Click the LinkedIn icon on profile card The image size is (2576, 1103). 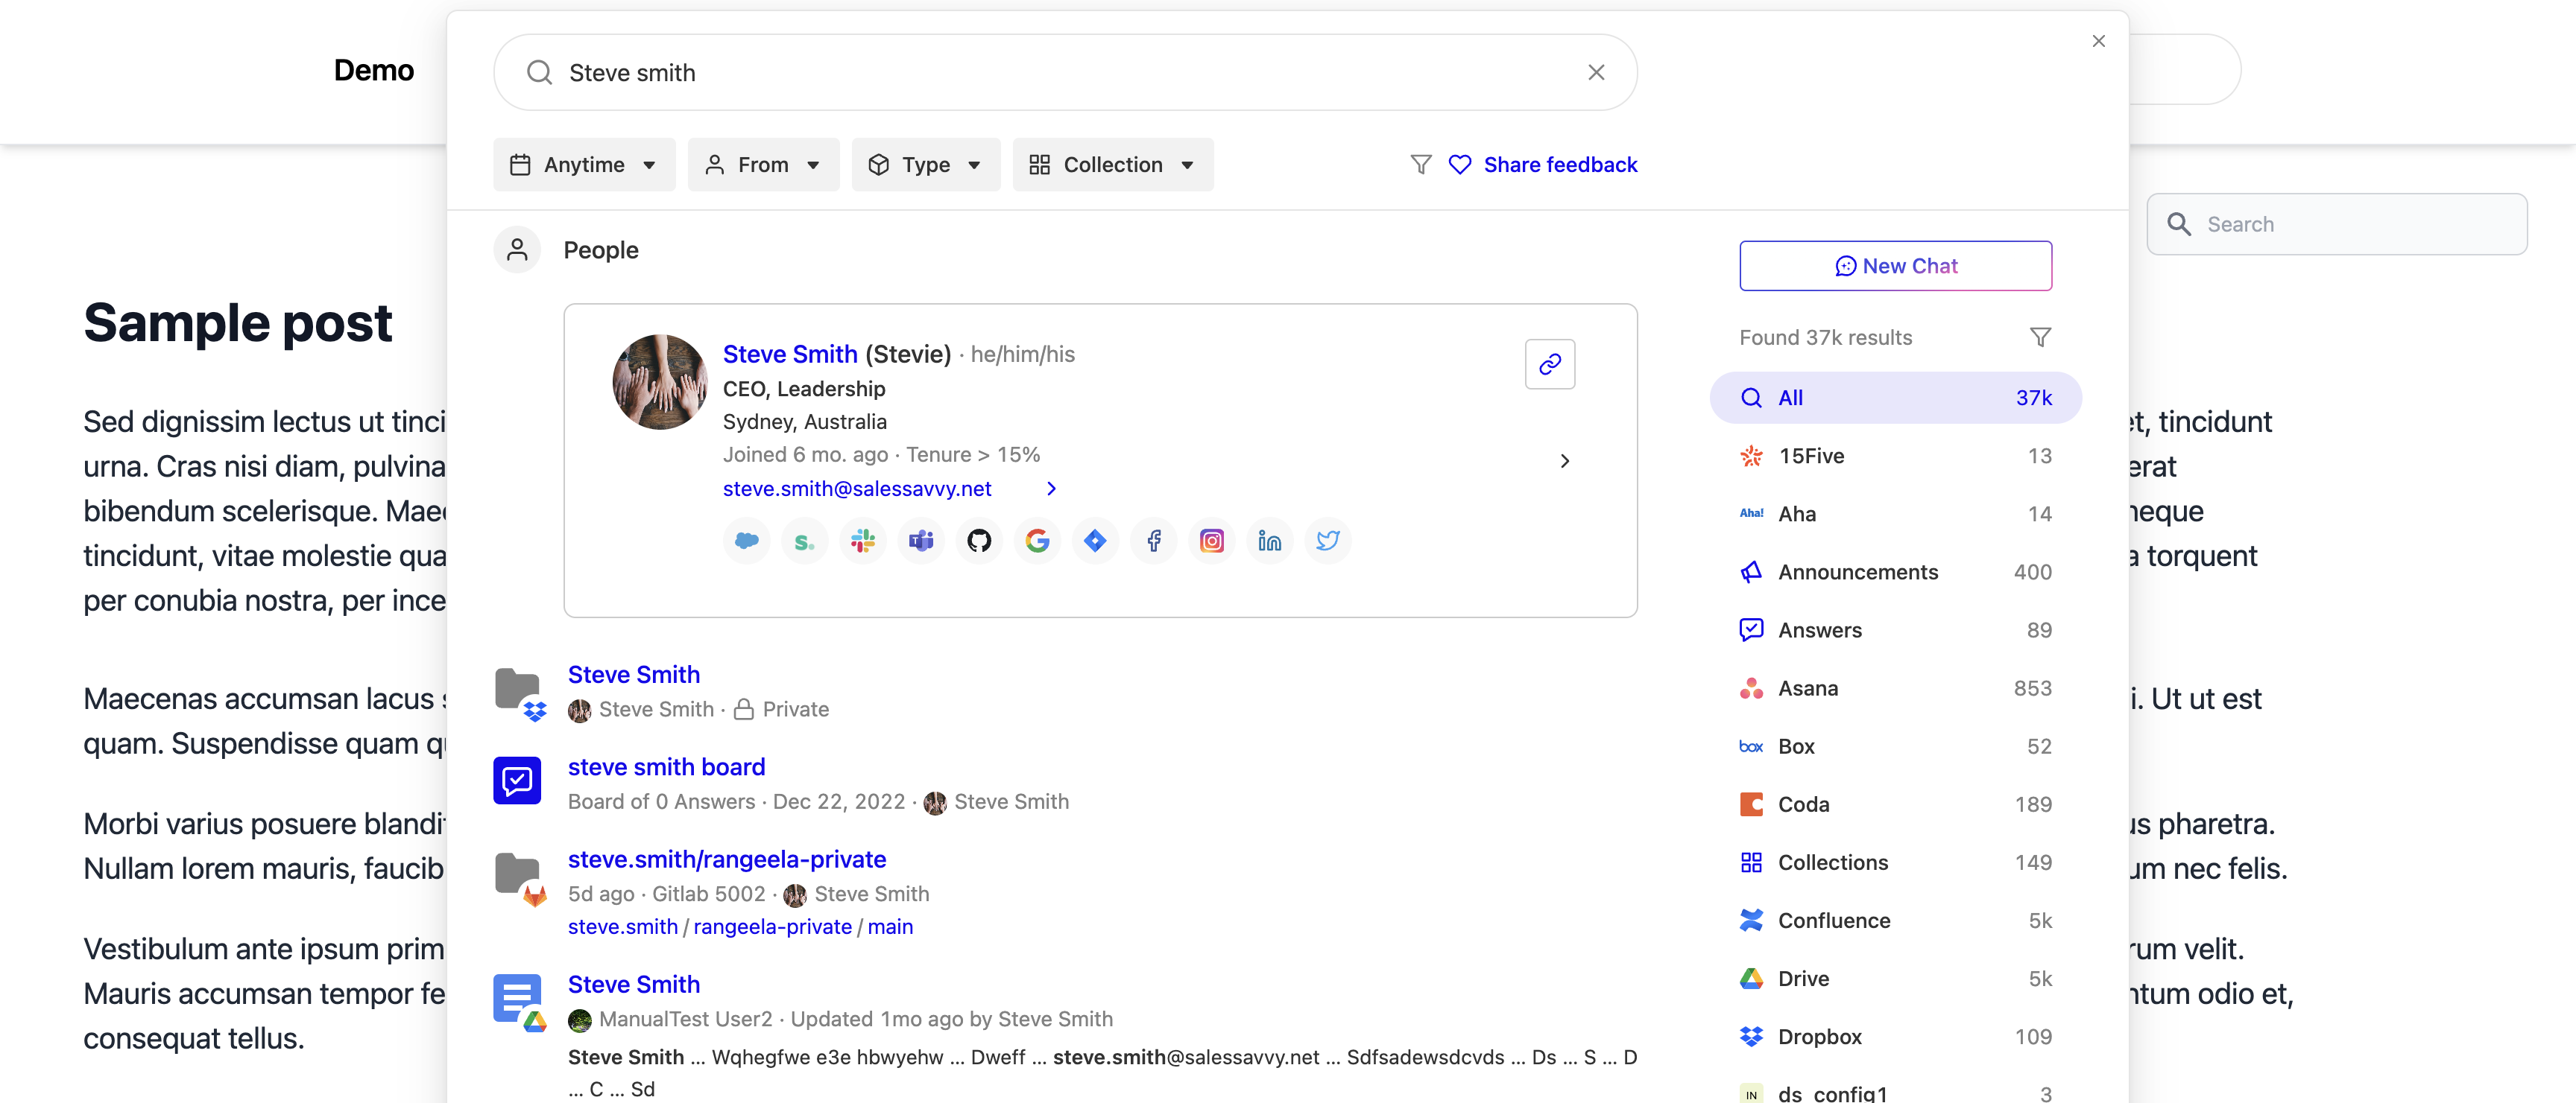tap(1270, 541)
